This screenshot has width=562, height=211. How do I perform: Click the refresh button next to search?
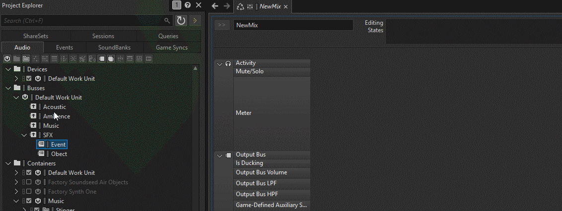181,21
